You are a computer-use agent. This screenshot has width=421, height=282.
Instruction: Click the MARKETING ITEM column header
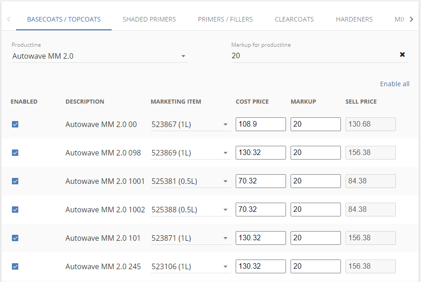(x=176, y=102)
